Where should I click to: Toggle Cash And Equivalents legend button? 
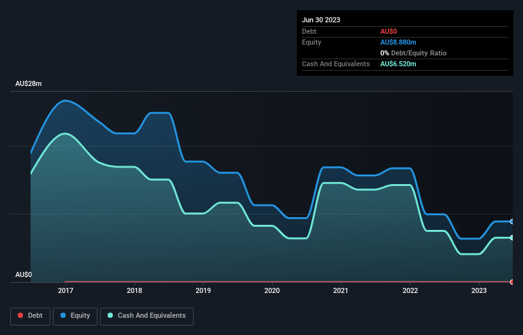point(147,316)
